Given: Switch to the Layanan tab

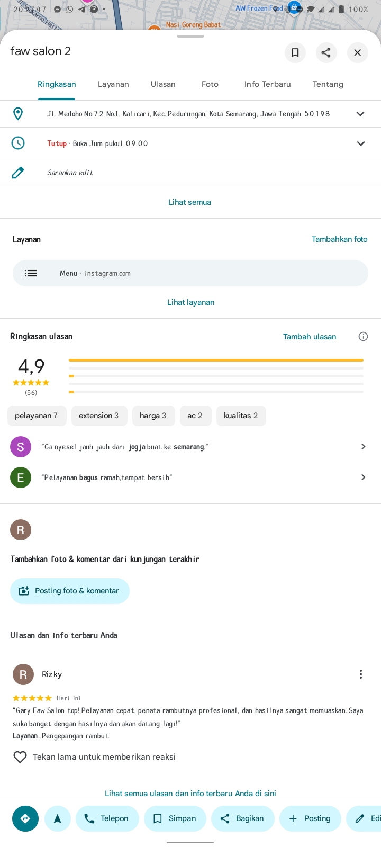Looking at the screenshot, I should (x=113, y=84).
